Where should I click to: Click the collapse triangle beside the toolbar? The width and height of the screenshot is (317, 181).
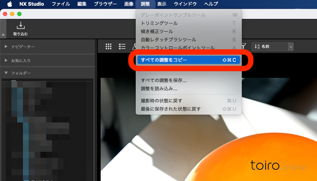click(x=3, y=35)
